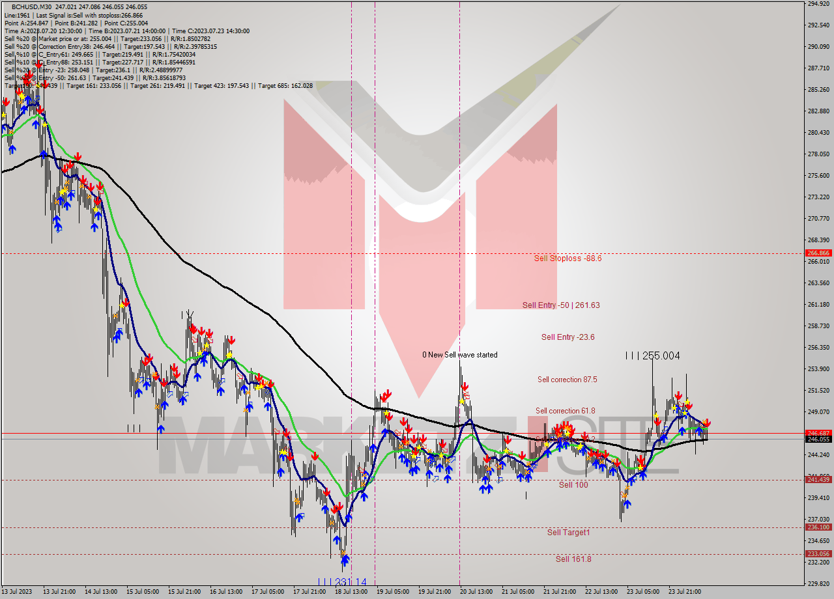This screenshot has width=834, height=599.
Task: Click the 270.770 price axis value
Action: coord(818,219)
